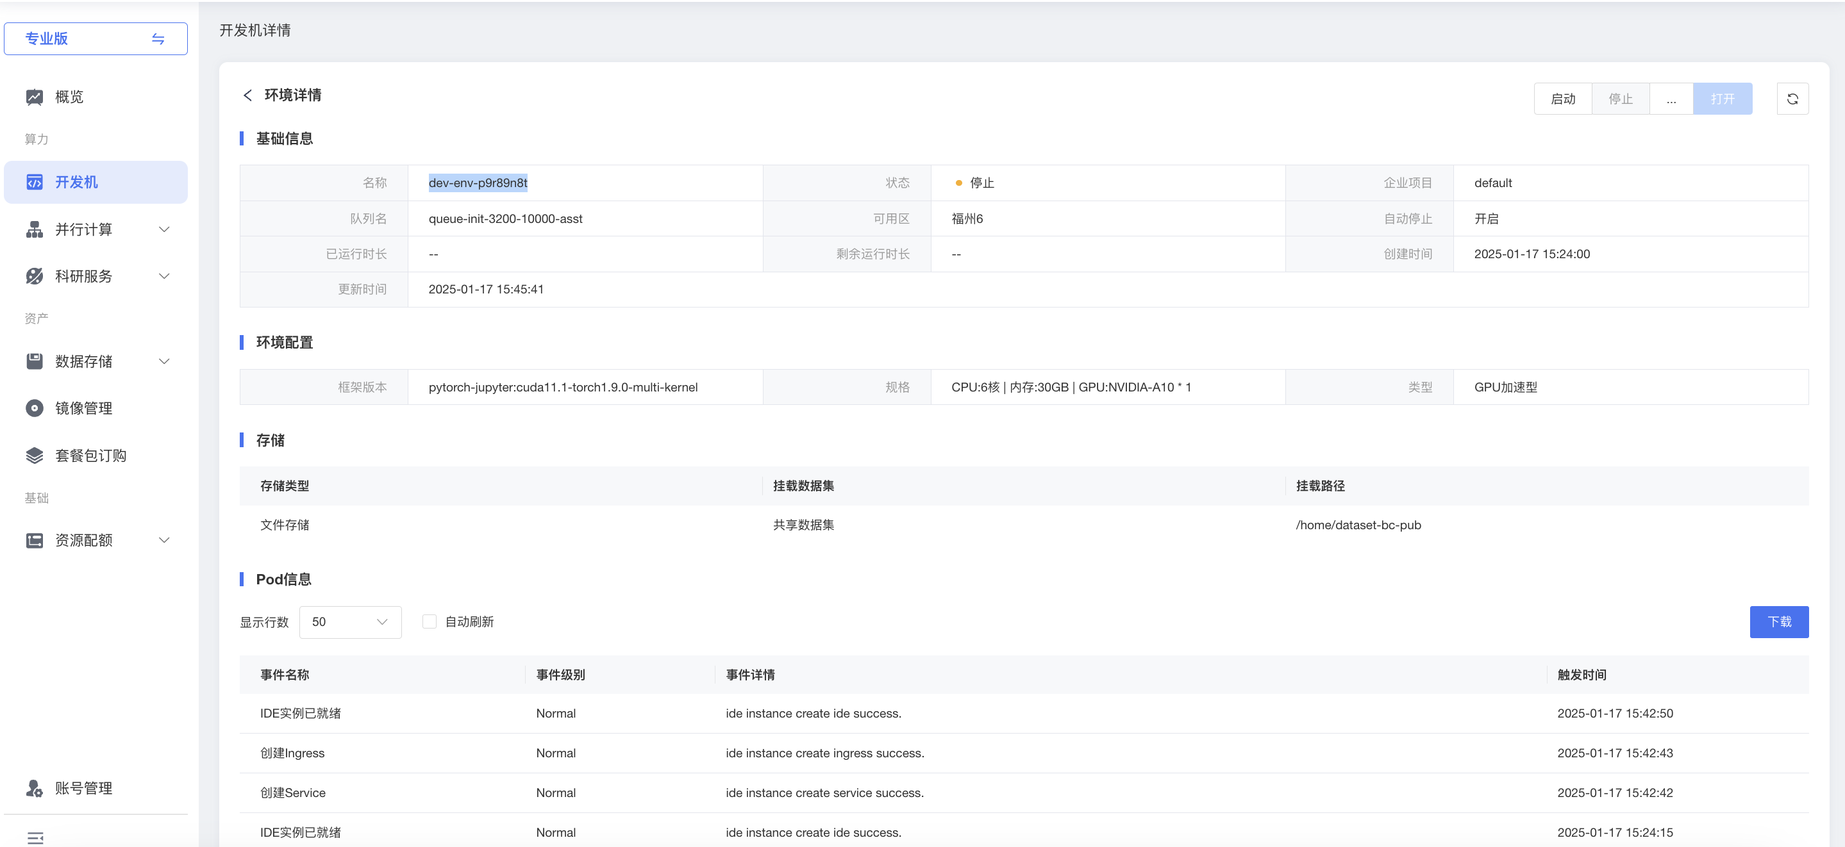The image size is (1845, 847).
Task: Open 并行计算 menu label
Action: click(x=84, y=229)
